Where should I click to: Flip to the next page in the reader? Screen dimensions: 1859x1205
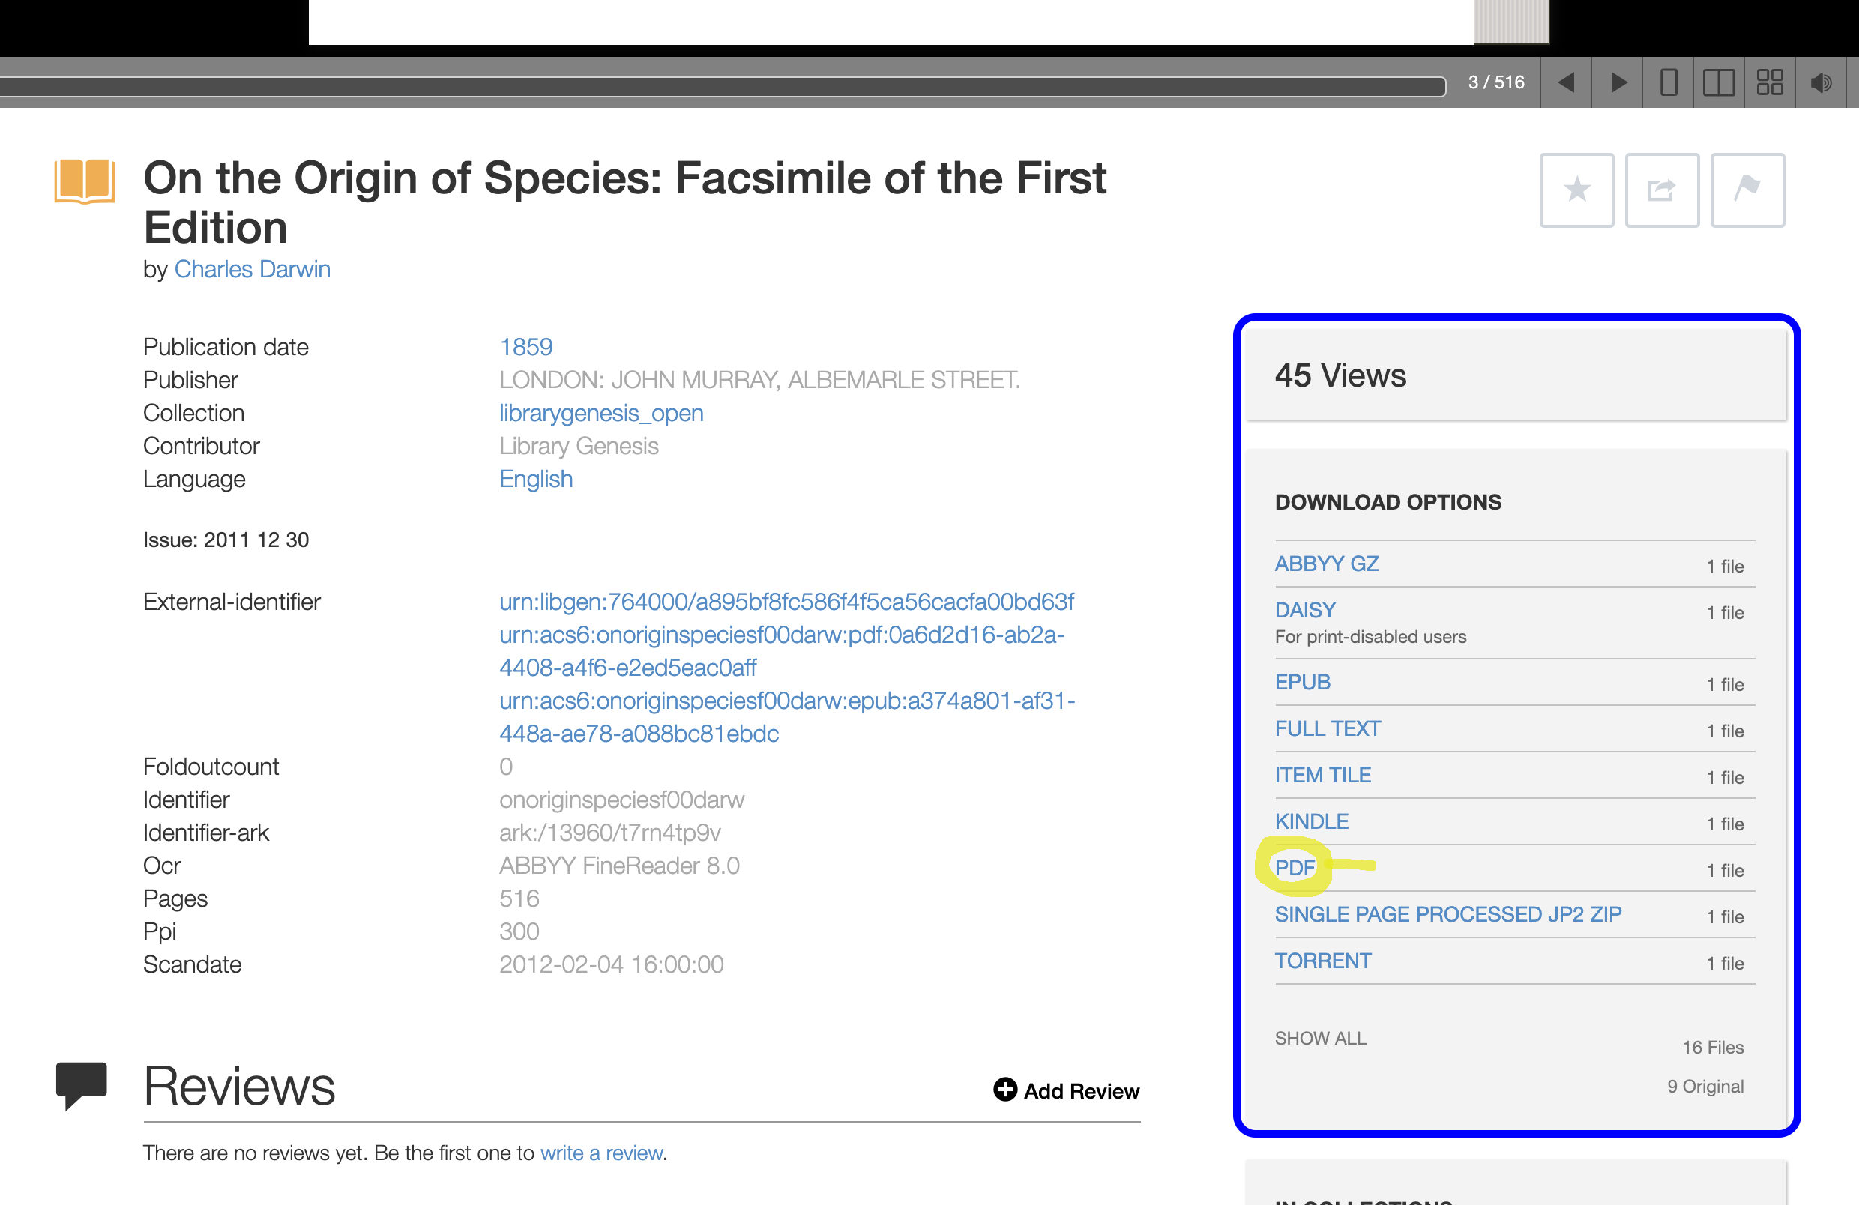pos(1618,82)
